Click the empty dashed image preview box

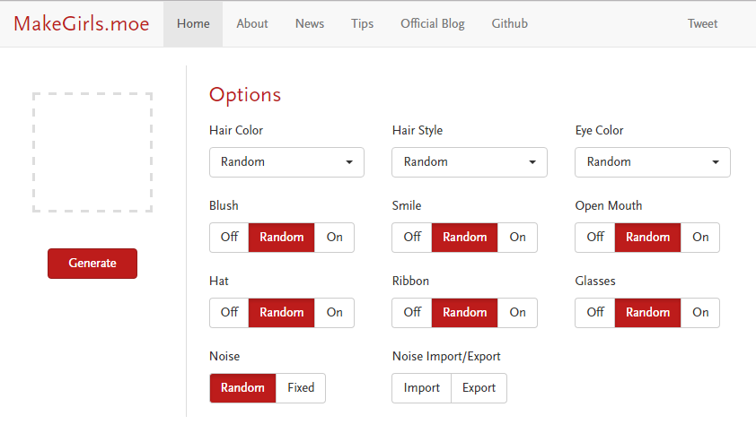point(92,152)
